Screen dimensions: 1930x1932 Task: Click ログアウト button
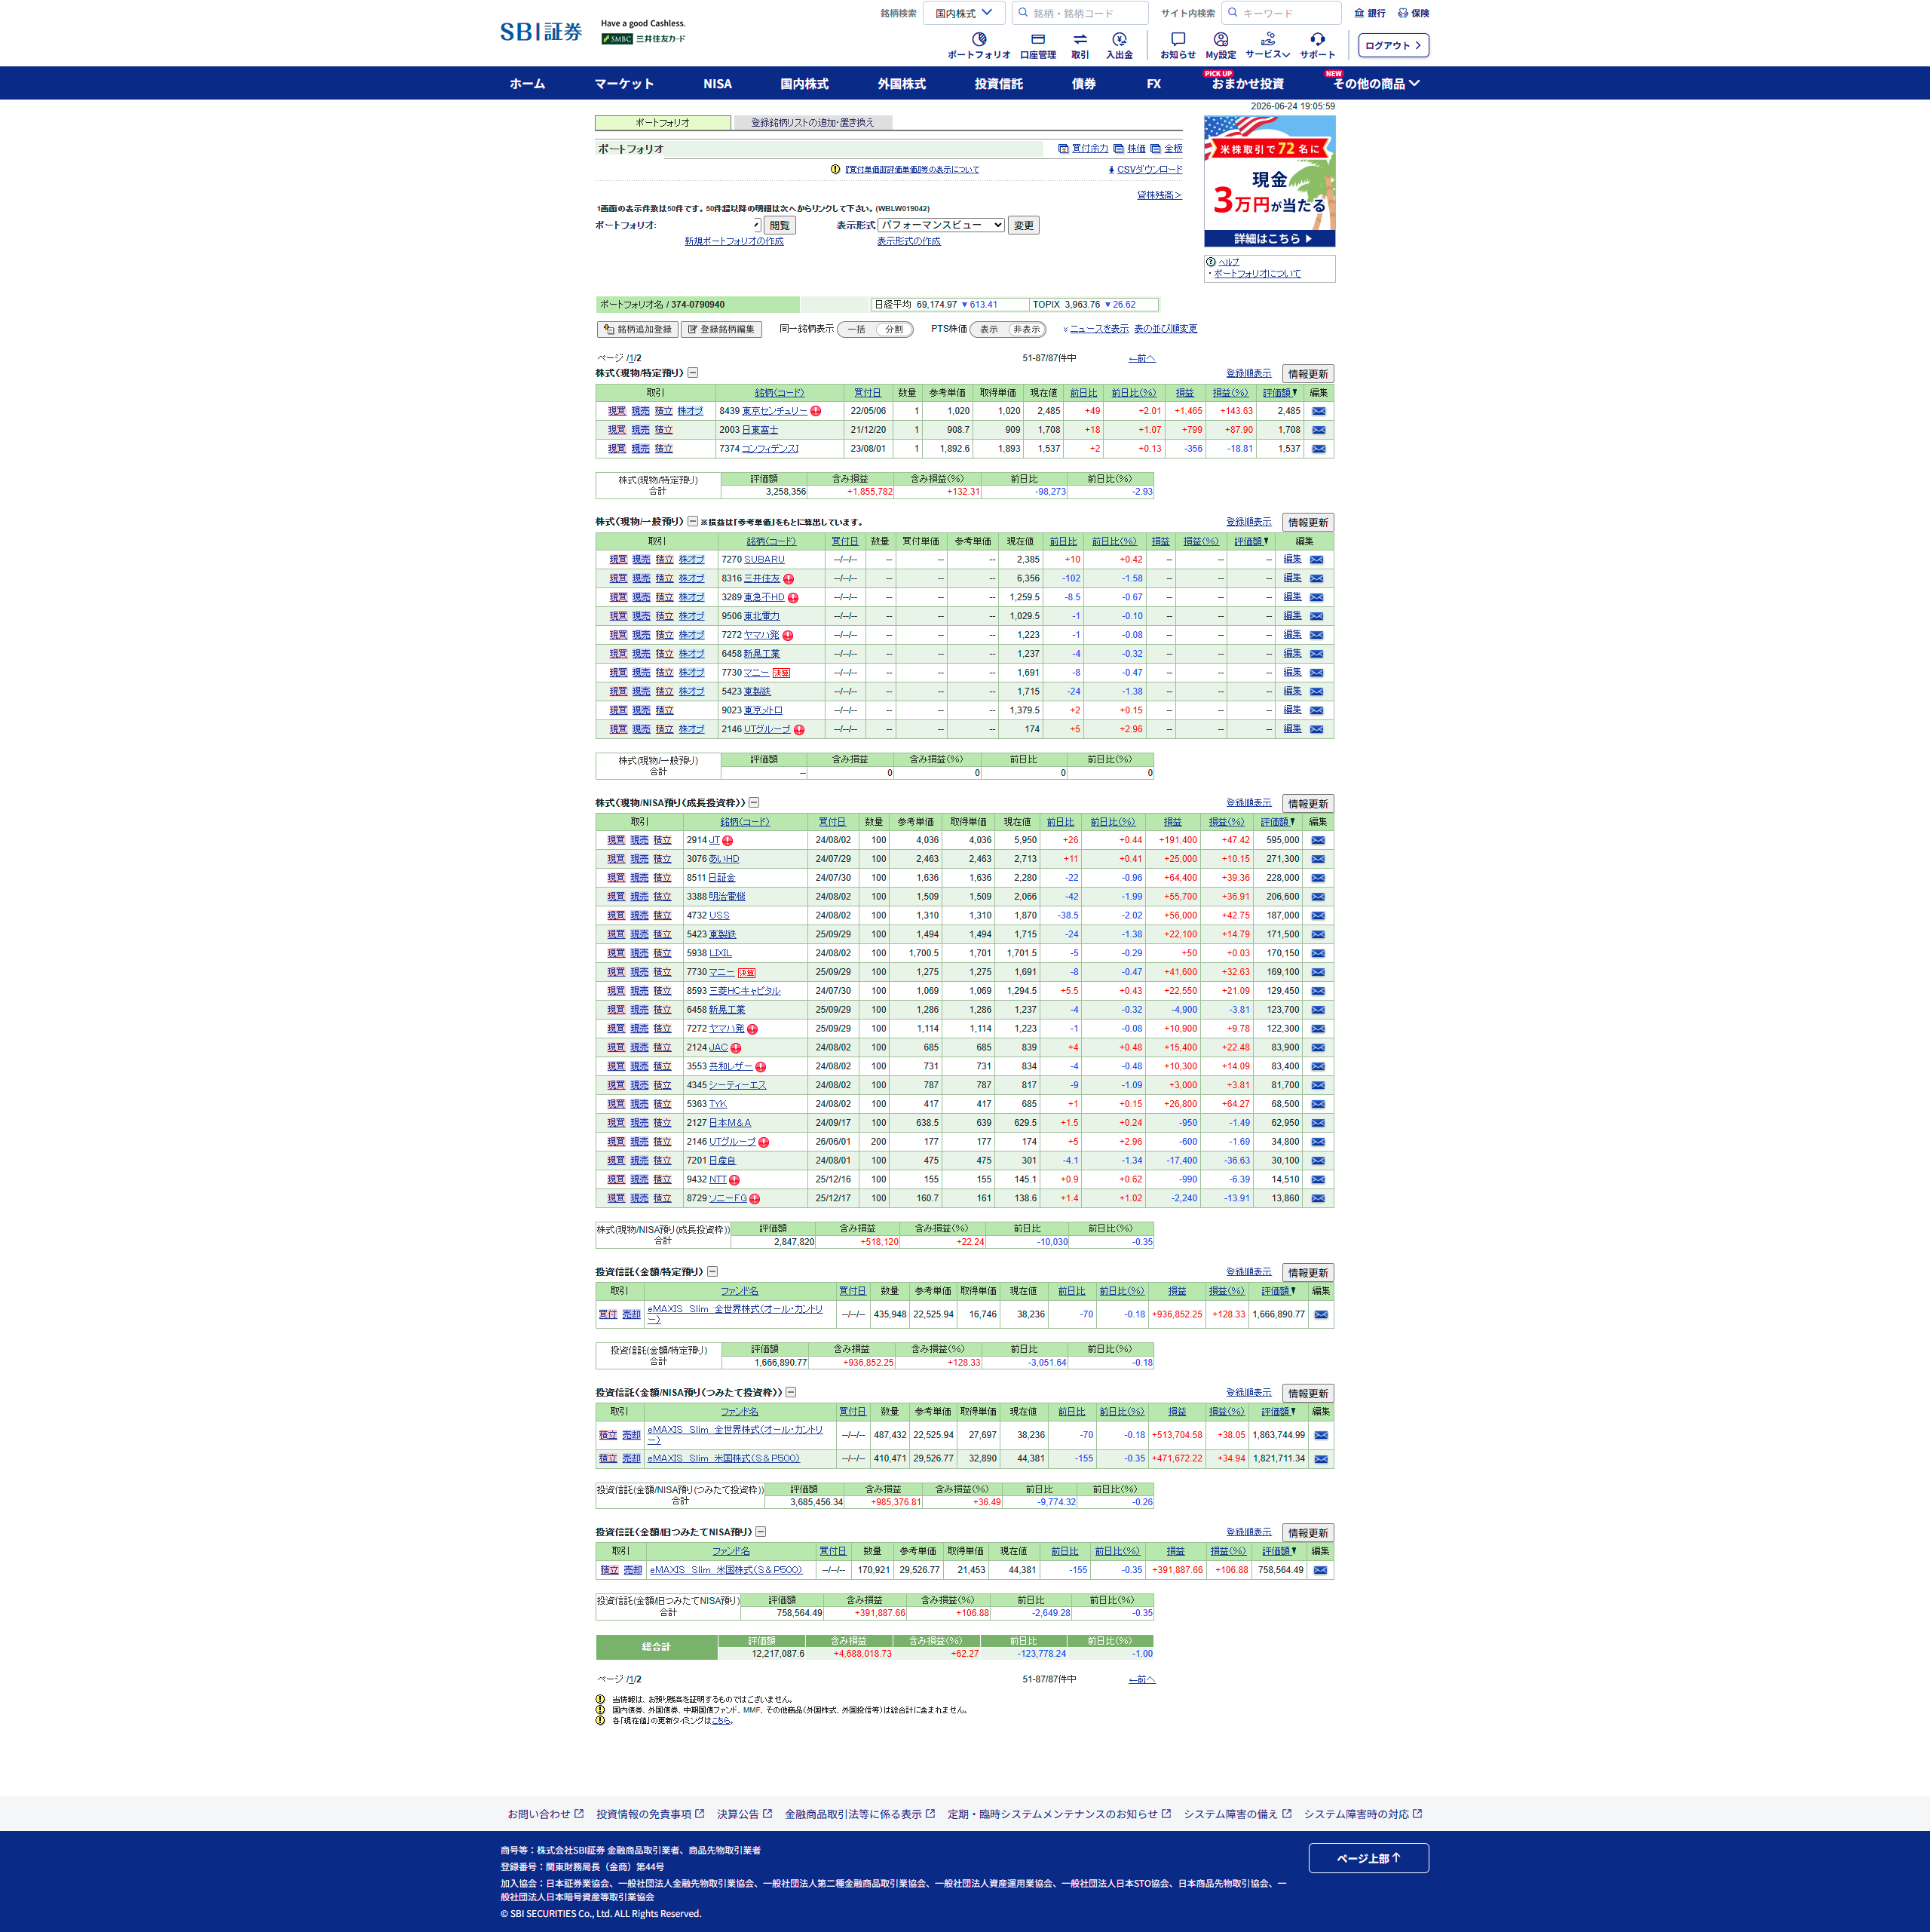1393,46
